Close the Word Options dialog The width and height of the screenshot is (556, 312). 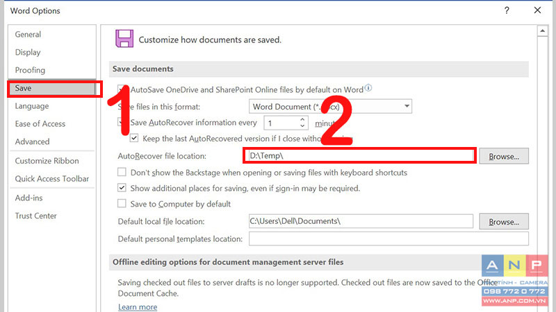537,10
